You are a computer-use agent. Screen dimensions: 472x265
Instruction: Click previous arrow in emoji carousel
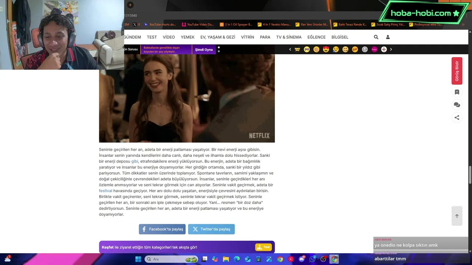coord(290,49)
